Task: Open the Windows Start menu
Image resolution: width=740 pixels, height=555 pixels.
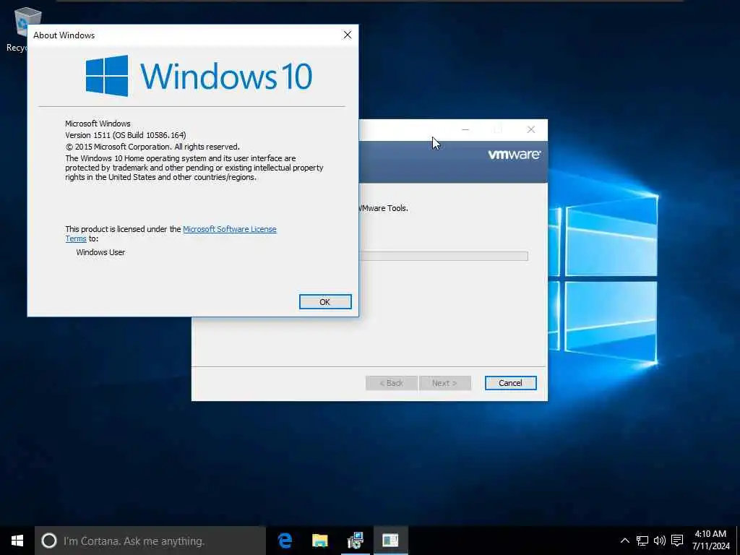Action: click(x=17, y=541)
